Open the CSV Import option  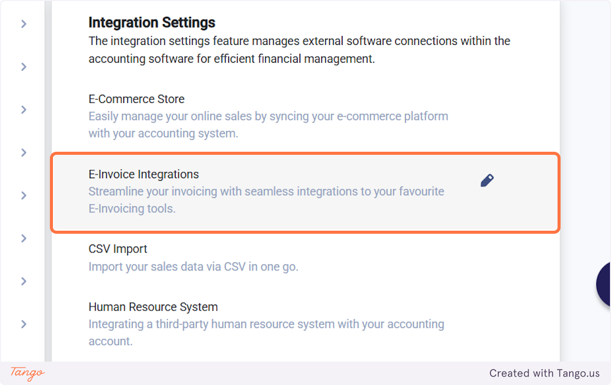tap(118, 249)
